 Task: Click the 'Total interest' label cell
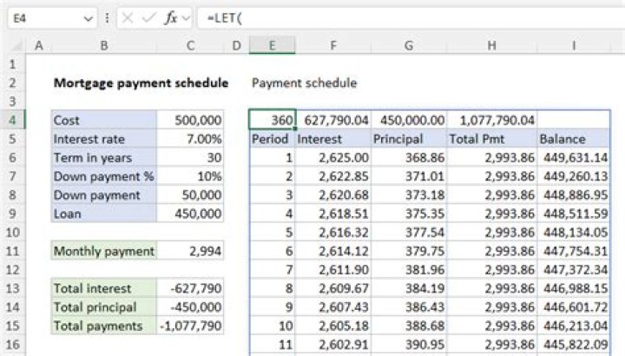tap(104, 288)
